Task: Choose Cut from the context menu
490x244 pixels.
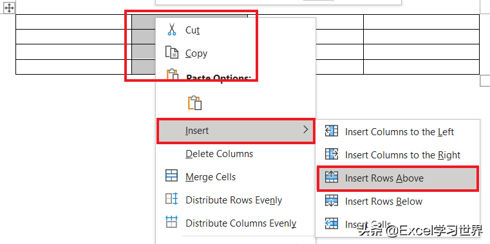Action: click(x=236, y=30)
